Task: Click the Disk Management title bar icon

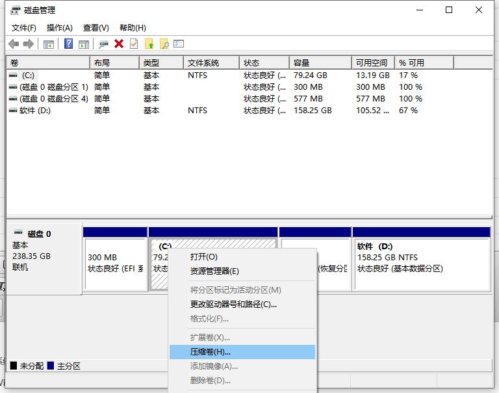Action: coord(16,10)
